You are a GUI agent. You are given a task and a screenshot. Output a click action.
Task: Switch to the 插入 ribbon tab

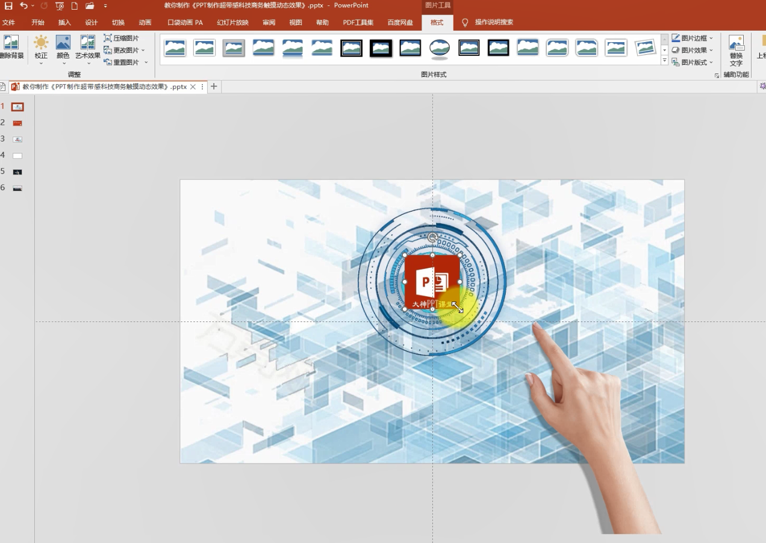[x=64, y=22]
